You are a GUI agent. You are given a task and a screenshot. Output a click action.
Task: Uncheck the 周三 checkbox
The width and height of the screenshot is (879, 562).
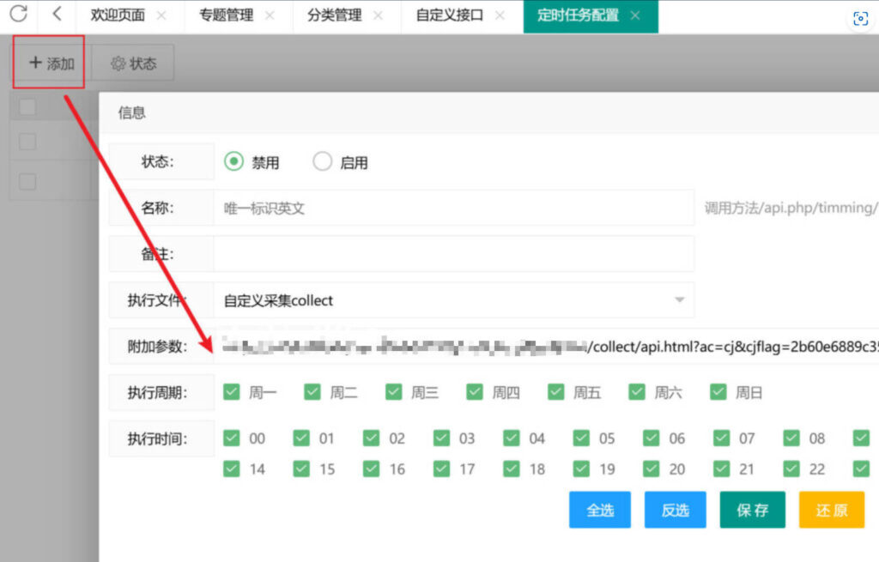pos(394,392)
